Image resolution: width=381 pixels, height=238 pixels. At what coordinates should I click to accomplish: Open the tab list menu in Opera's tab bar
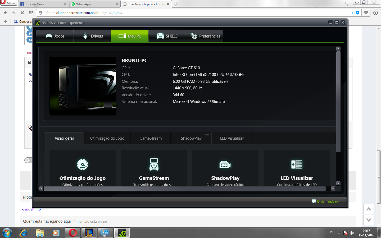point(347,4)
